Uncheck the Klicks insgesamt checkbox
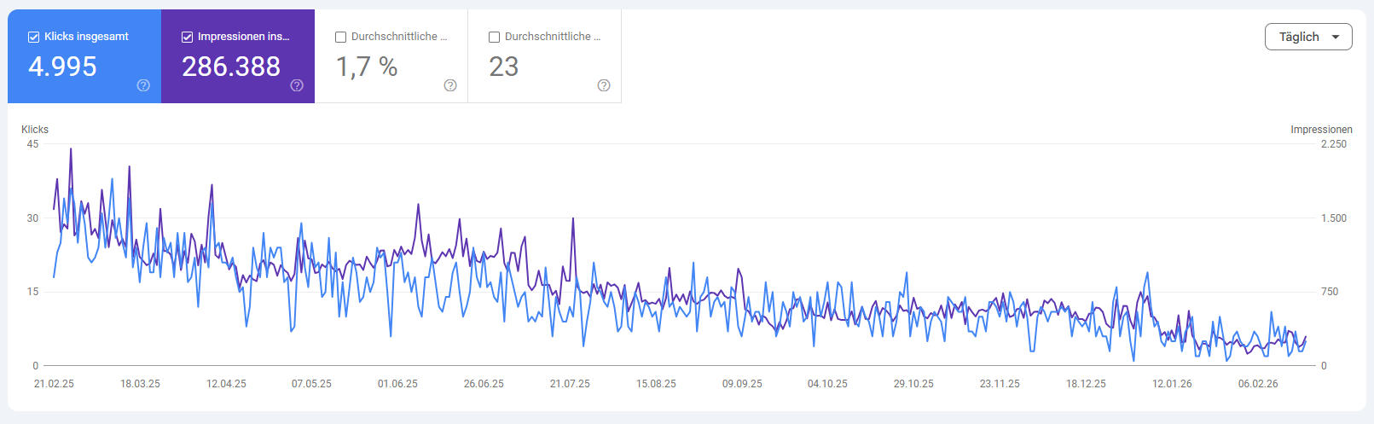Image resolution: width=1374 pixels, height=424 pixels. [x=33, y=37]
